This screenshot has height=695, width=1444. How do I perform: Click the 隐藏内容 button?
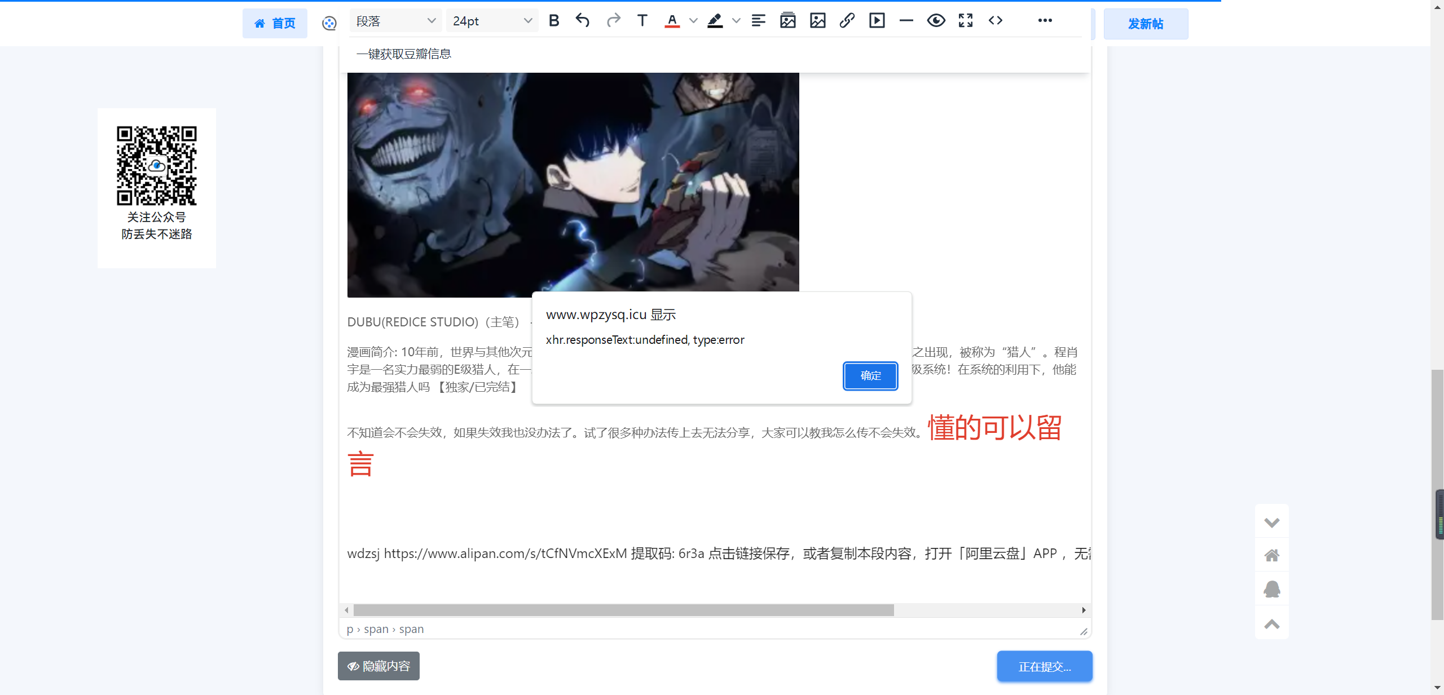(378, 666)
